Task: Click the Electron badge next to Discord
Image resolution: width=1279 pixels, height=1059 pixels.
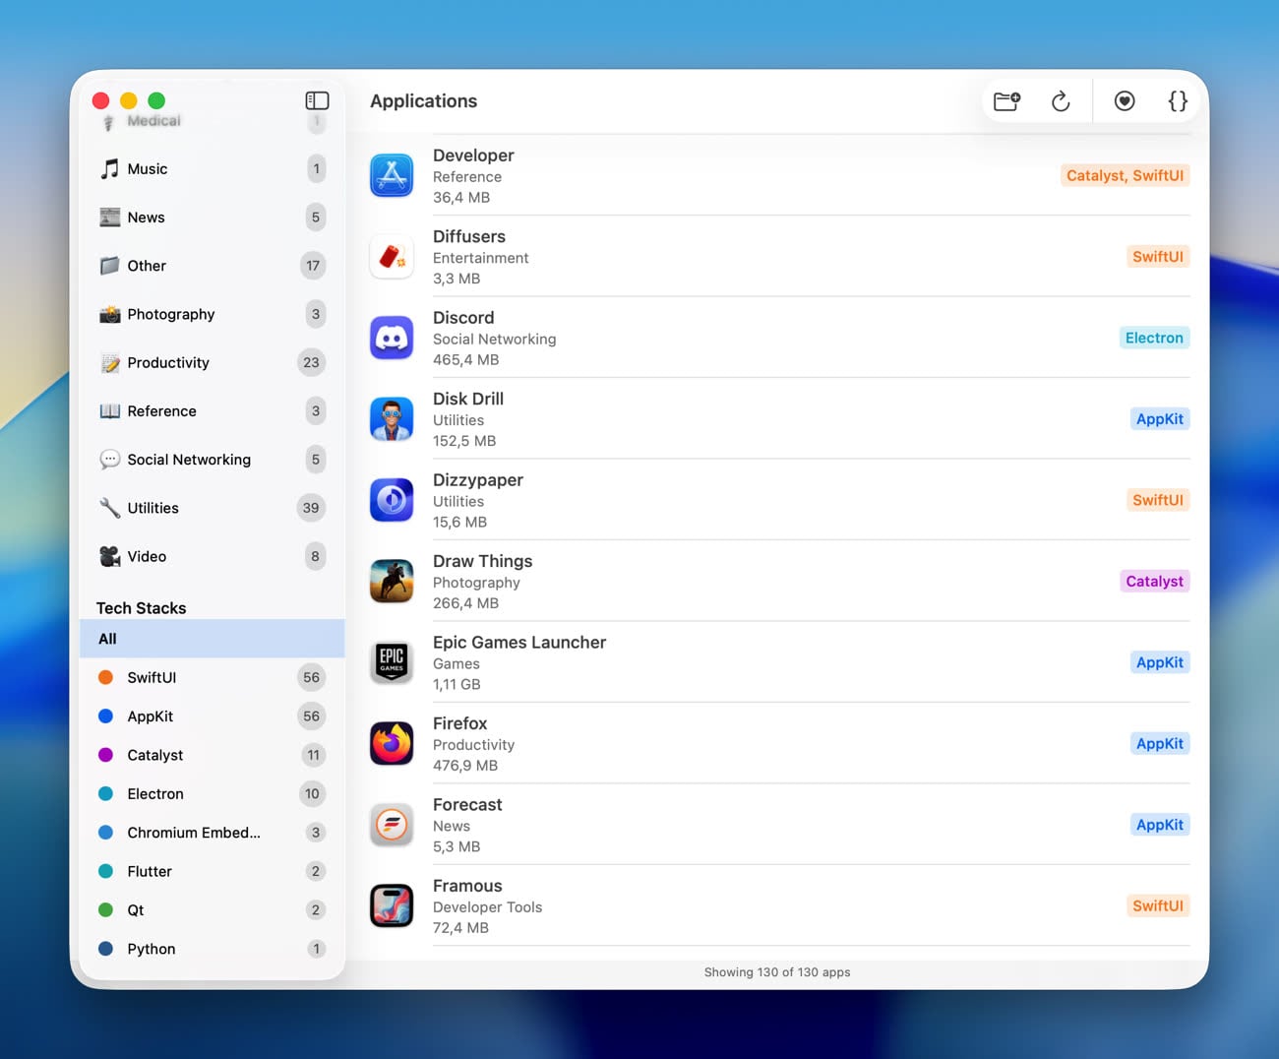Action: tap(1154, 338)
